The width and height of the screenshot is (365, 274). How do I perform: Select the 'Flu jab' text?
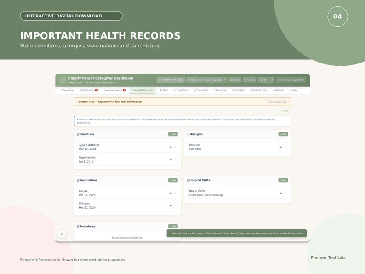(83, 191)
